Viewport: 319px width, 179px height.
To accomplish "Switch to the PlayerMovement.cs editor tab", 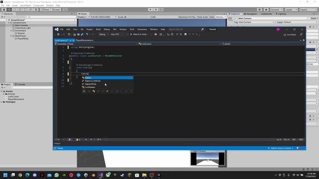I will 85,40.
